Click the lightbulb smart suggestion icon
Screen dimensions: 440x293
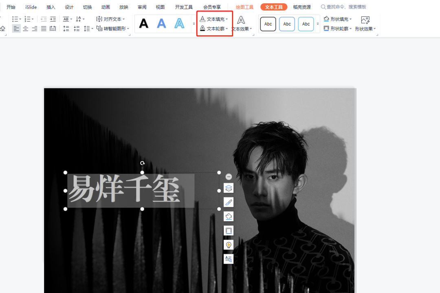tap(229, 245)
